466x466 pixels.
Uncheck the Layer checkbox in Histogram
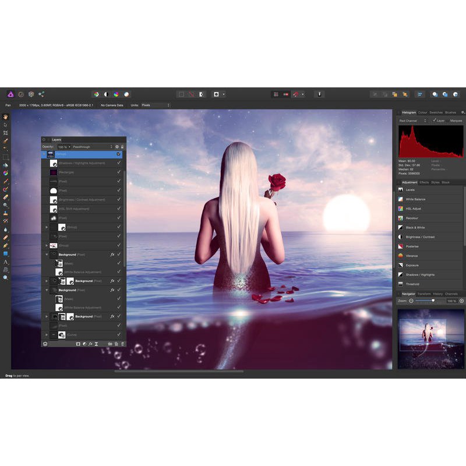(x=435, y=121)
